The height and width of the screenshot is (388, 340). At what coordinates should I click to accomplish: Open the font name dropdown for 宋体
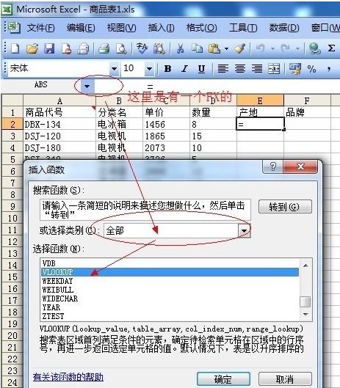114,68
